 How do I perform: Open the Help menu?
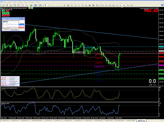click(38, 2)
